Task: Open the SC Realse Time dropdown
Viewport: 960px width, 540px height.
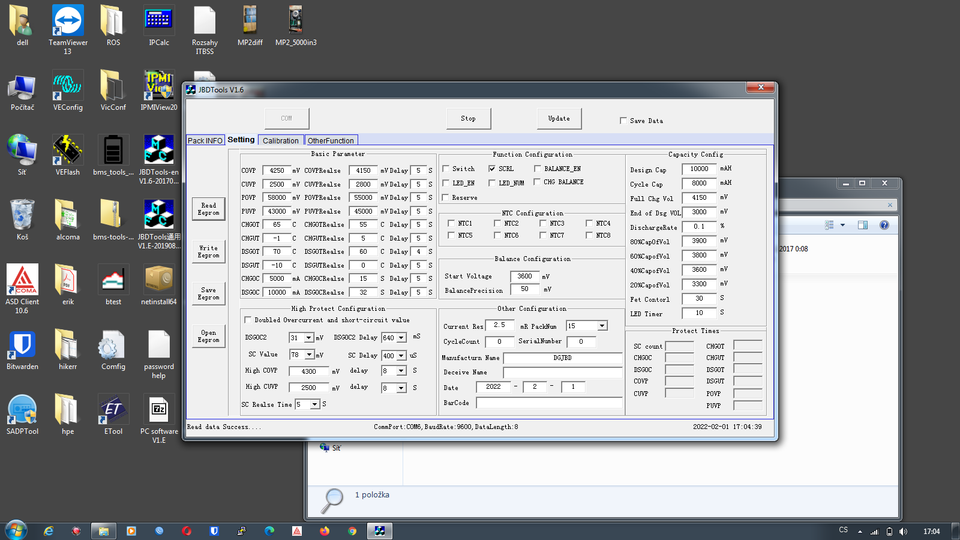Action: (315, 404)
